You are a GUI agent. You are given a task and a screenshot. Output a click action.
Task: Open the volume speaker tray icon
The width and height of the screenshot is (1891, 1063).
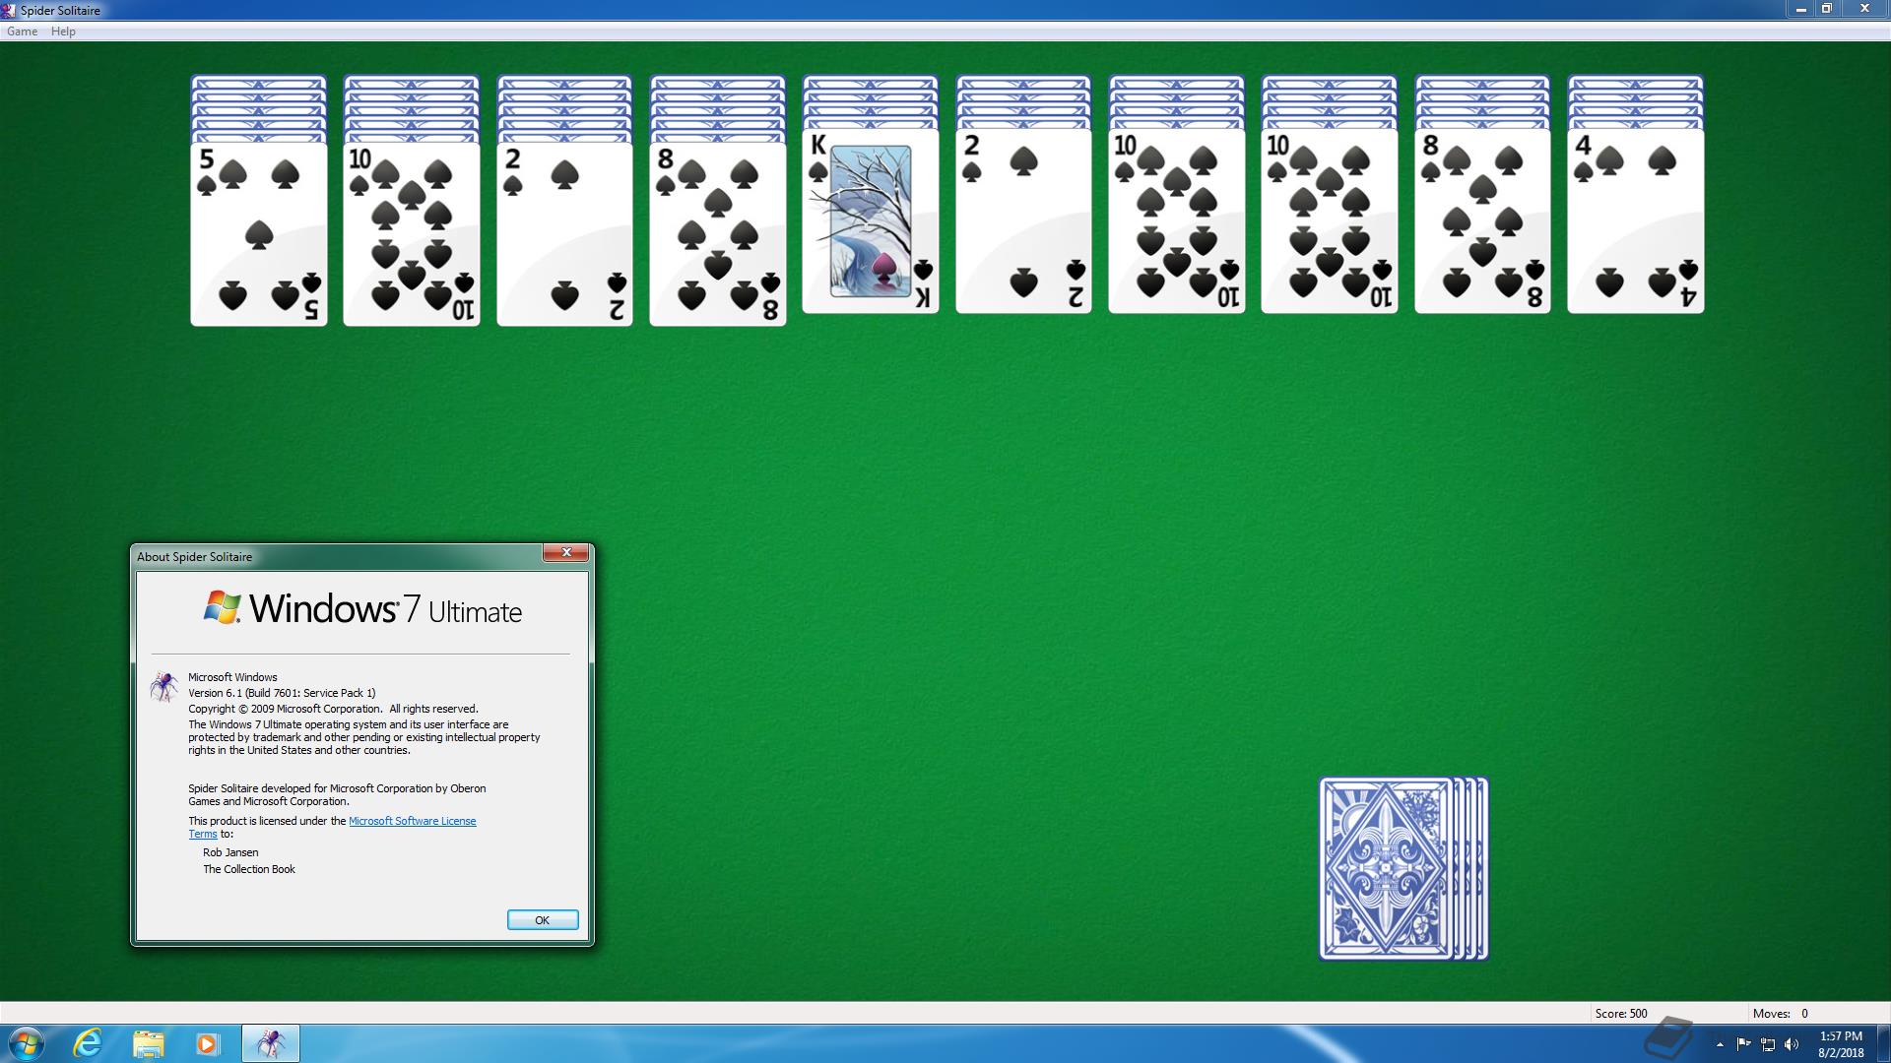1792,1044
